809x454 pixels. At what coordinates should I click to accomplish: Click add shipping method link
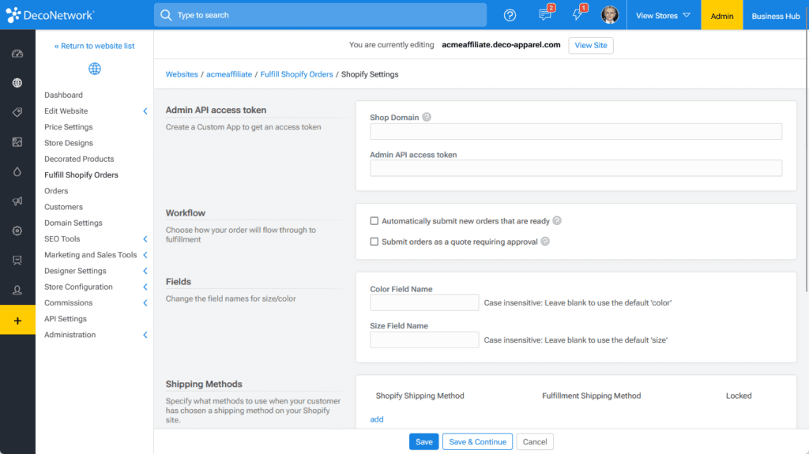(377, 419)
